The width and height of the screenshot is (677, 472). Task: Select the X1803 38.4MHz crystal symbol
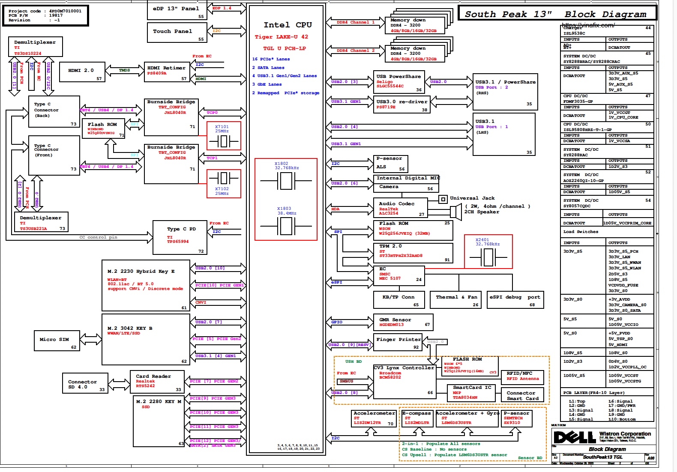(x=286, y=226)
